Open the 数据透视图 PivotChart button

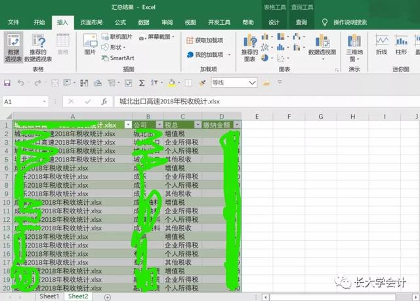pyautogui.click(x=322, y=46)
